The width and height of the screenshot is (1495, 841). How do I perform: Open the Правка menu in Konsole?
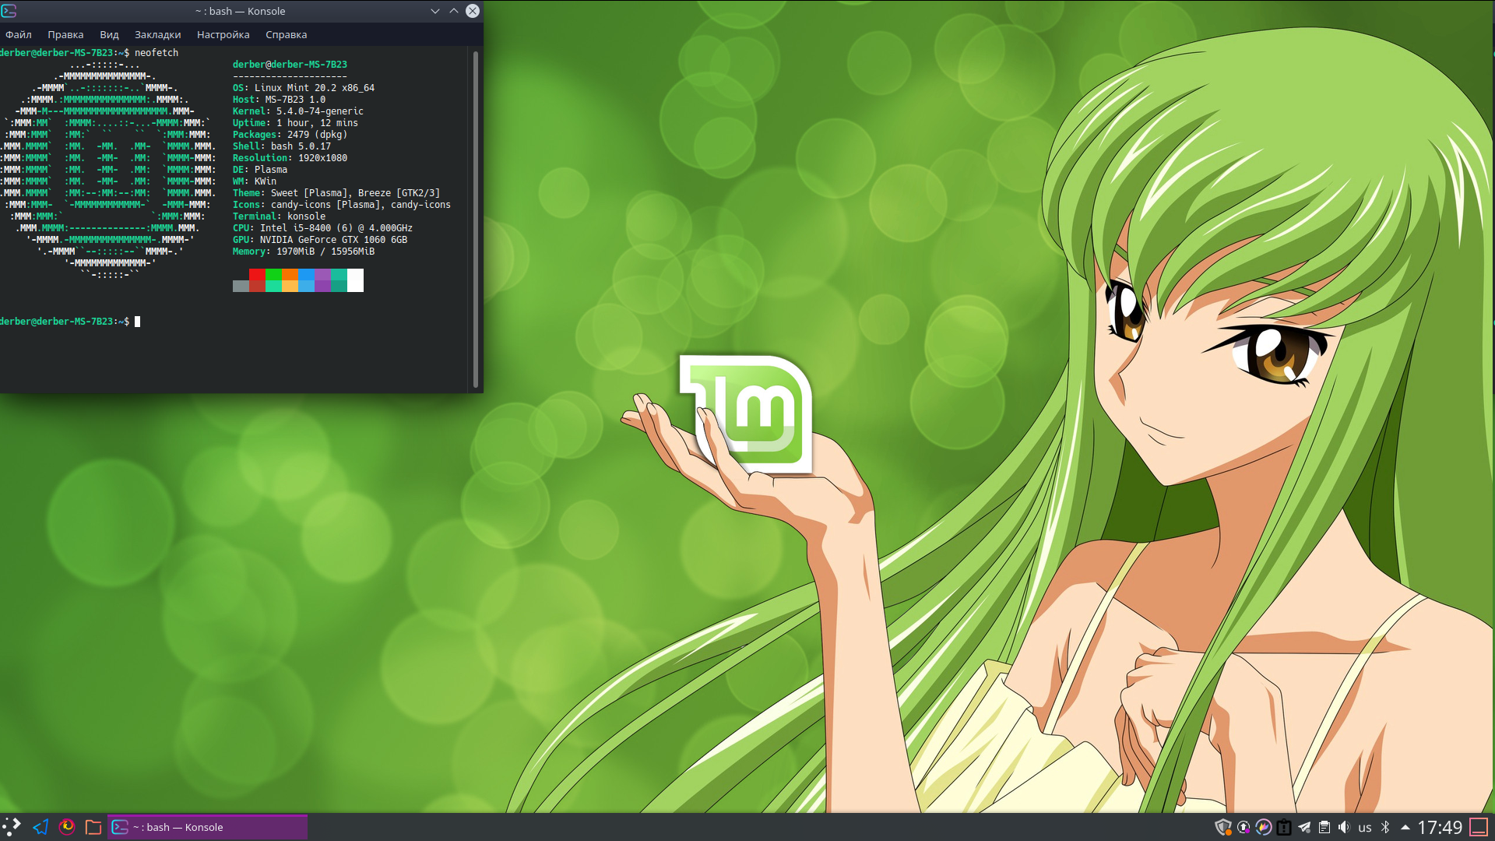[x=65, y=34]
